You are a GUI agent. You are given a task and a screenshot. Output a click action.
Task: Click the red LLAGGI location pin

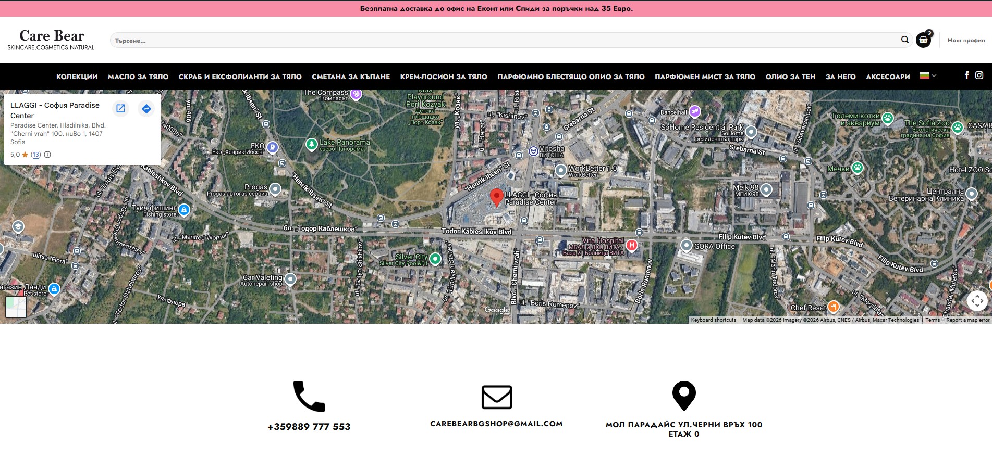(x=496, y=197)
